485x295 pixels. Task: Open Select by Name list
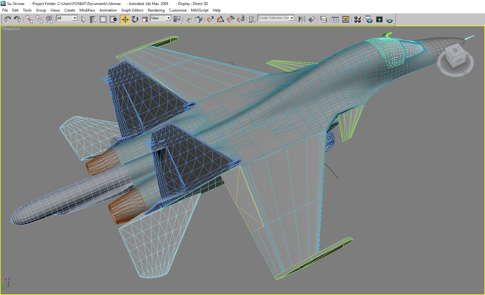(x=93, y=19)
